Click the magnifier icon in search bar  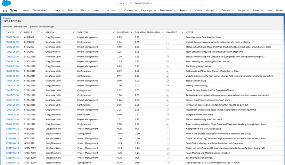click(131, 3)
